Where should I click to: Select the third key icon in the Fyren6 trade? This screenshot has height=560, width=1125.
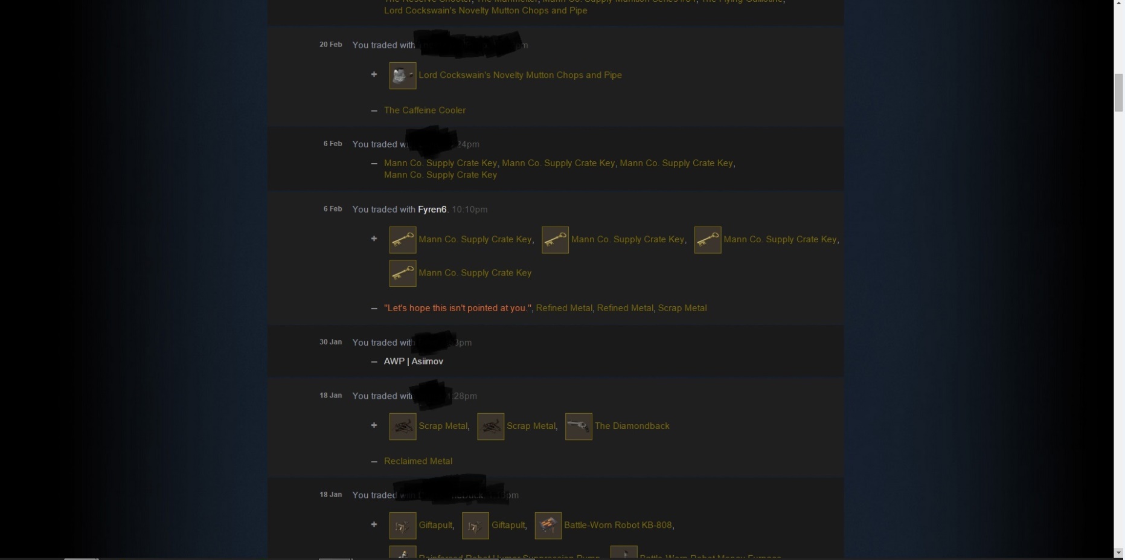708,240
